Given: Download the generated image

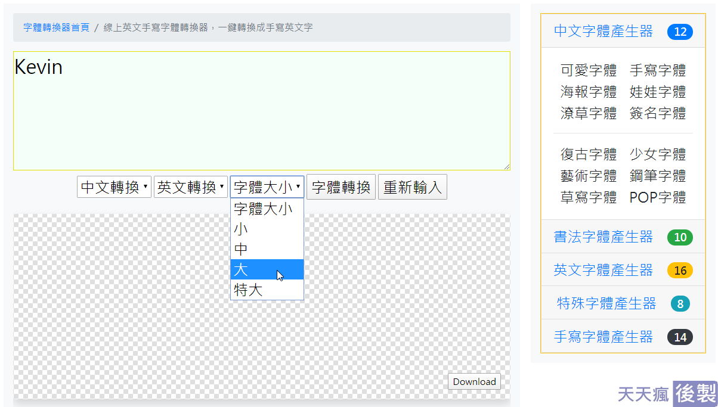Looking at the screenshot, I should point(474,381).
